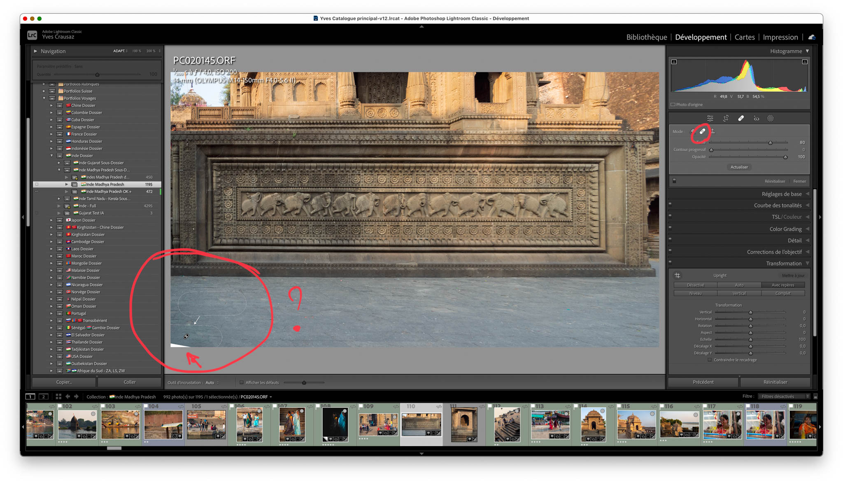This screenshot has width=843, height=483.
Task: Click the Lightroom cloud sync icon
Action: 812,37
